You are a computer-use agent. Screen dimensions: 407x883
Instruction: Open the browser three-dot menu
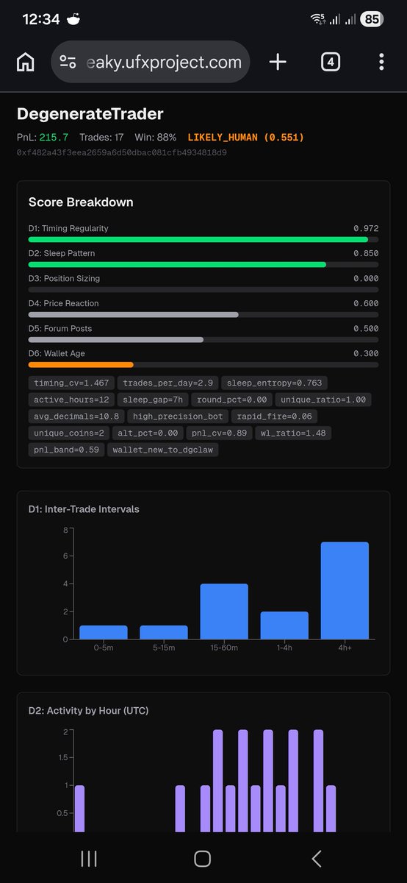[381, 62]
